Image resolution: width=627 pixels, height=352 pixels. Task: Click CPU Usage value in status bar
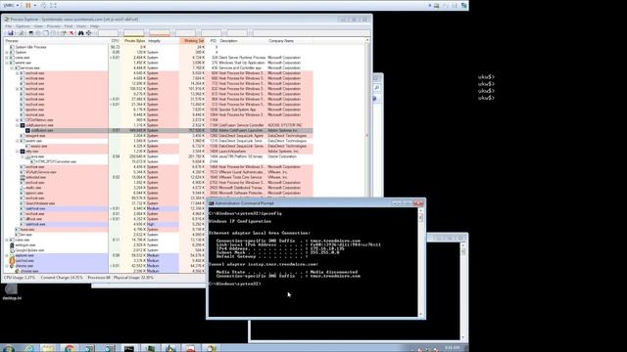tap(20, 278)
